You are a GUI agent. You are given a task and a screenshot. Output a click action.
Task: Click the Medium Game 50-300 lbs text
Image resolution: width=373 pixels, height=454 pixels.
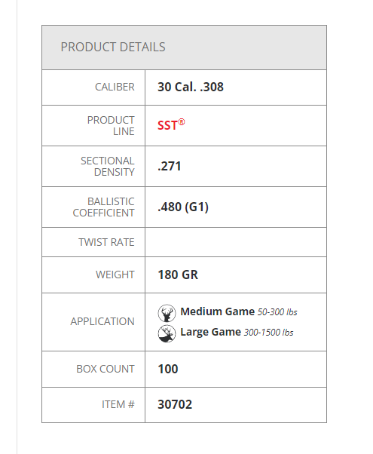[239, 311]
